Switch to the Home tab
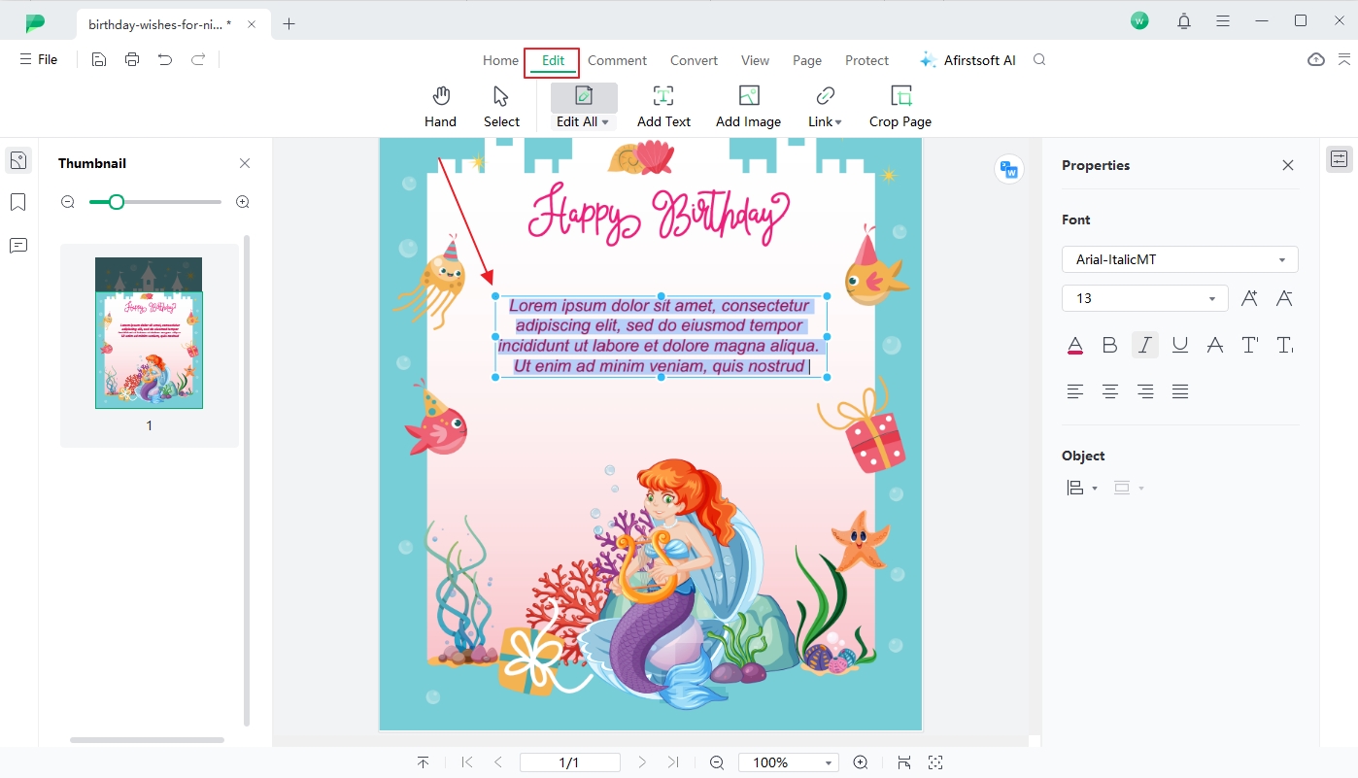The image size is (1358, 778). [x=500, y=60]
